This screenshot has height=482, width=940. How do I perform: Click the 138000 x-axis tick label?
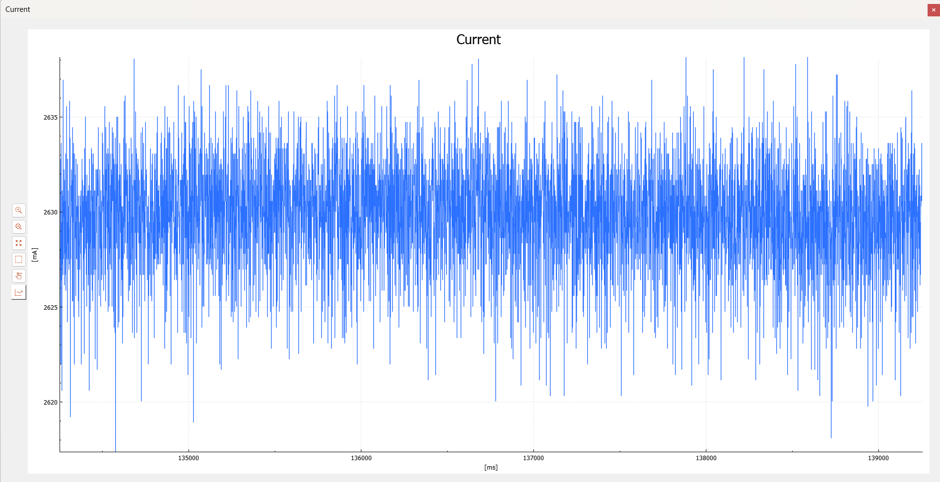(x=706, y=458)
